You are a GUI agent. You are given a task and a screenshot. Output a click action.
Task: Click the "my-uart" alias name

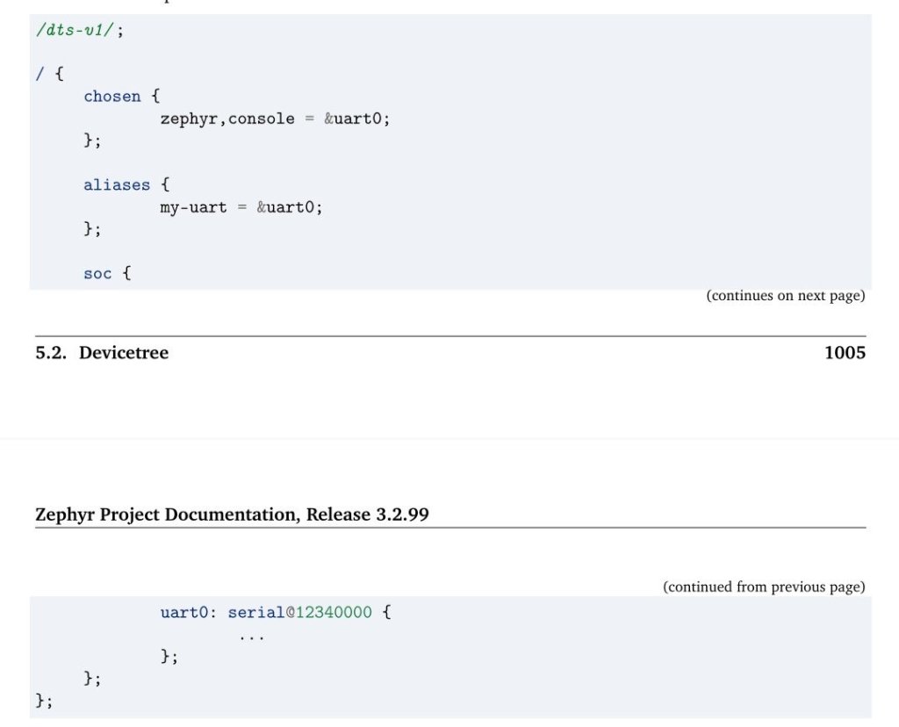tap(193, 208)
